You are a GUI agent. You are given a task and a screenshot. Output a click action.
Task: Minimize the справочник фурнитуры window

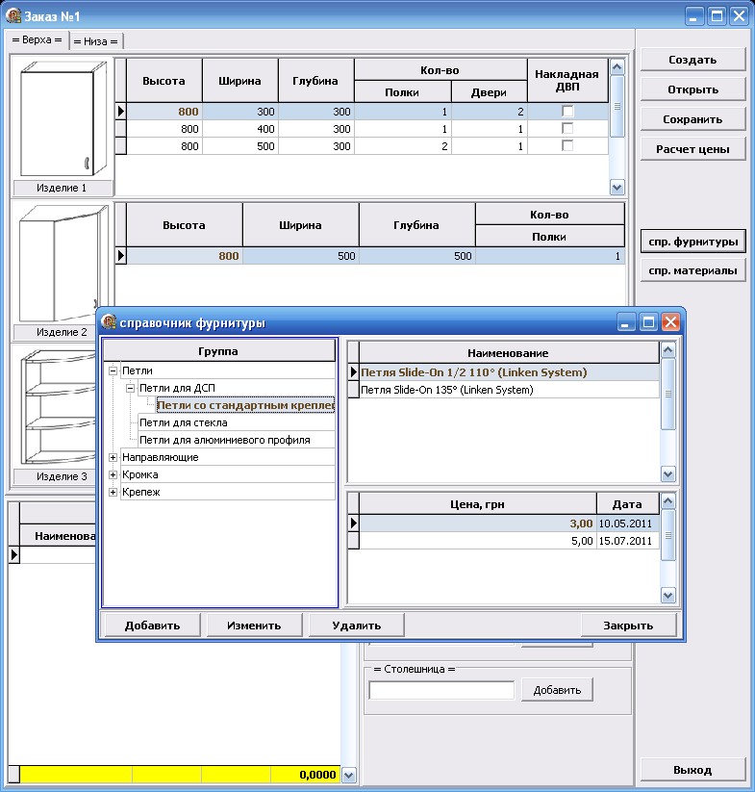[625, 321]
